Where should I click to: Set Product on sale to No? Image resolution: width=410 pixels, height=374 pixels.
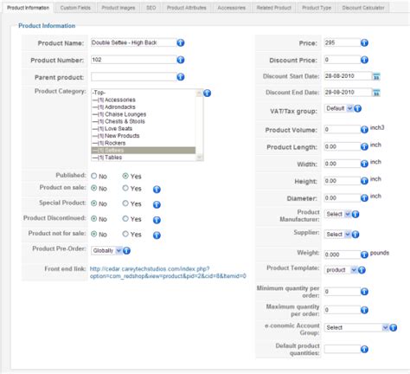(94, 188)
